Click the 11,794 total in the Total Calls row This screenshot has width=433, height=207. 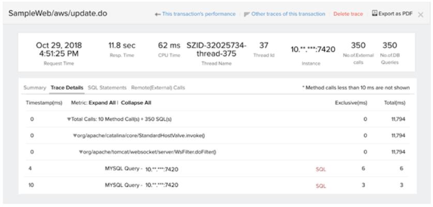(x=398, y=119)
